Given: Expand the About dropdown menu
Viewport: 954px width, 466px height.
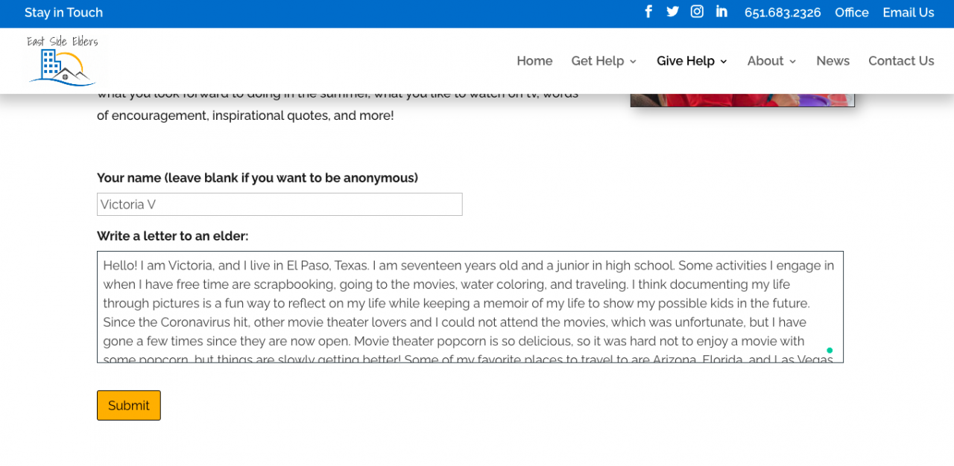Looking at the screenshot, I should 771,61.
